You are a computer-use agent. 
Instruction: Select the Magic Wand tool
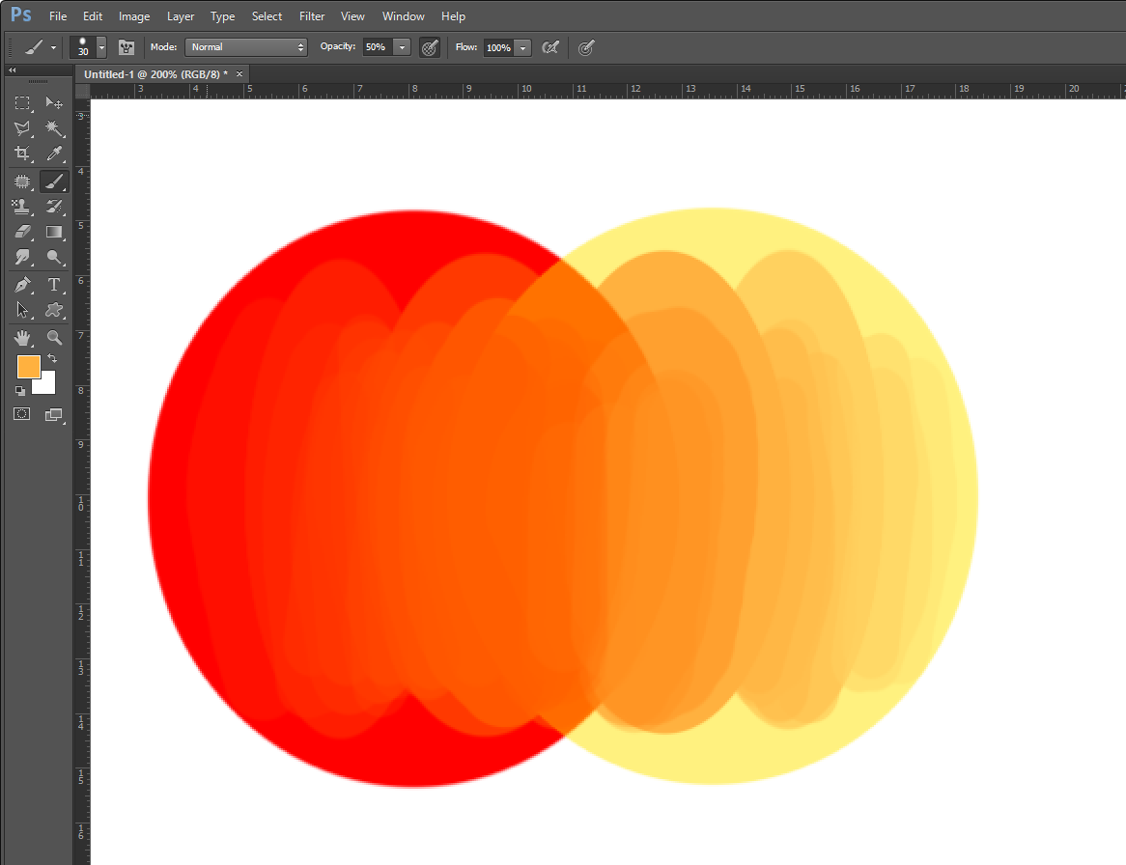click(x=54, y=128)
